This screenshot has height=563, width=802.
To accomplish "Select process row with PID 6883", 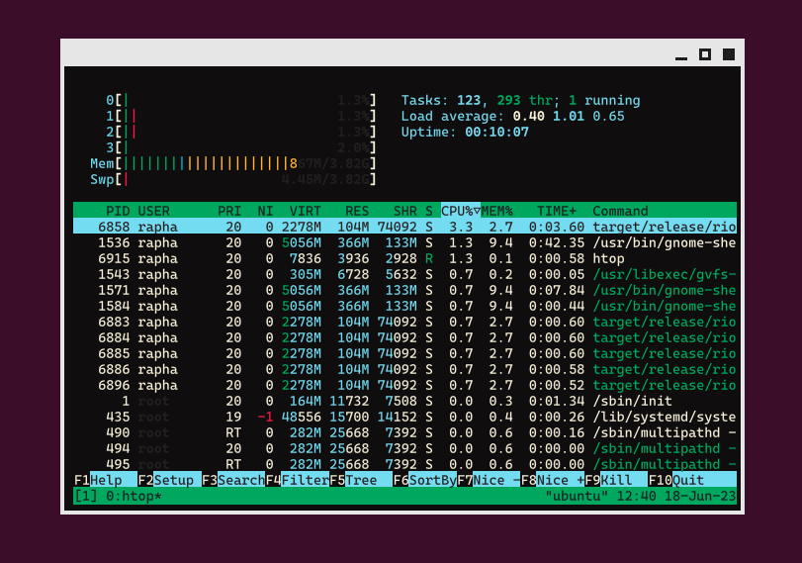I will [x=404, y=322].
